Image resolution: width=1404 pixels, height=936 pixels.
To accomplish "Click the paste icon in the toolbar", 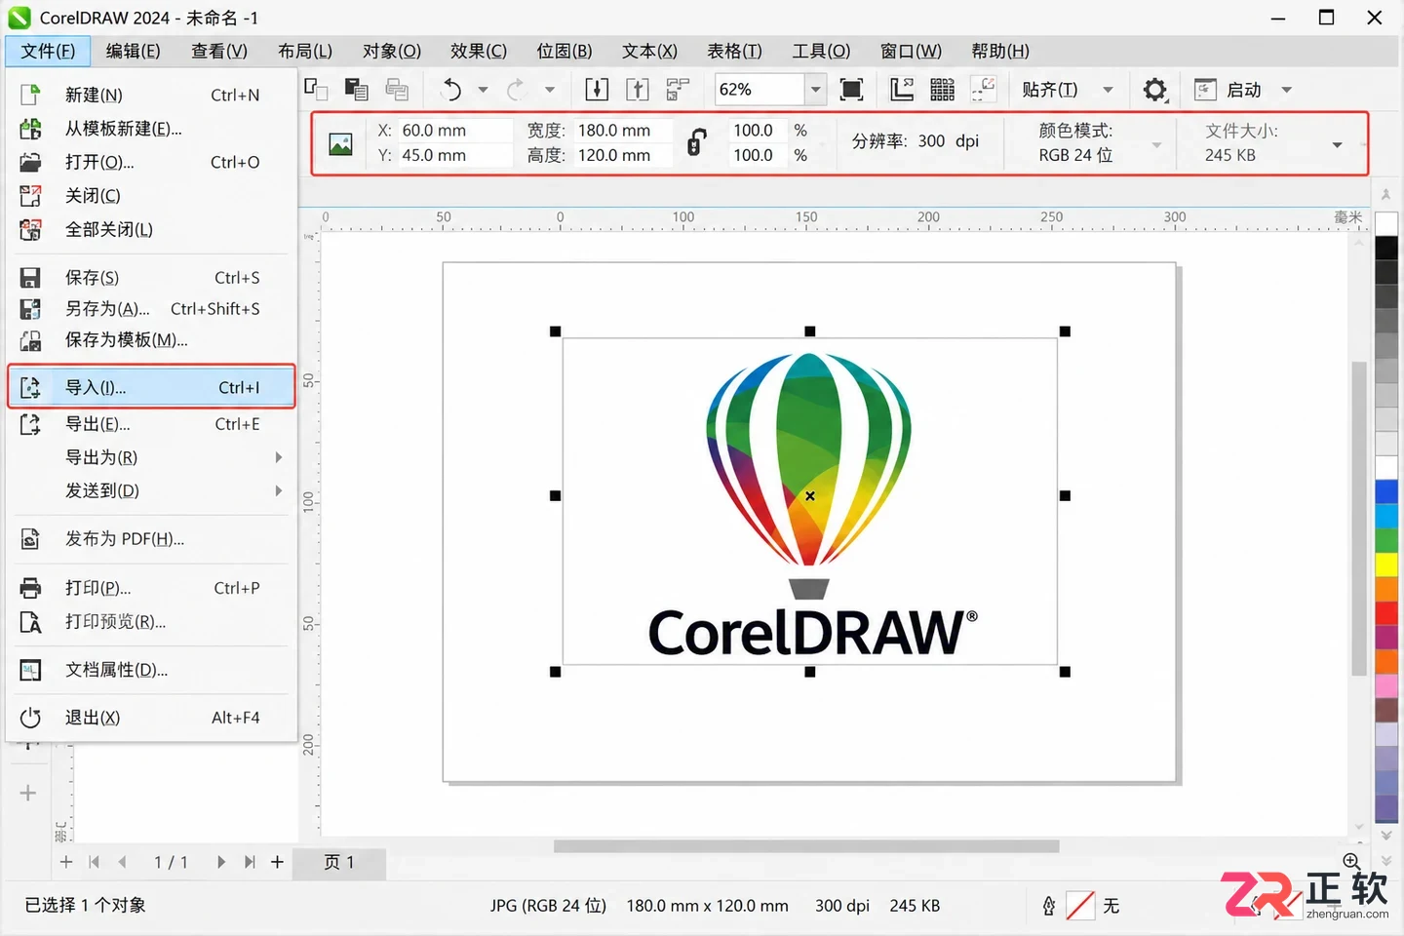I will tap(356, 90).
